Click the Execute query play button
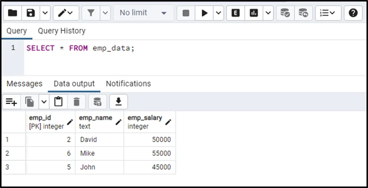The height and width of the screenshot is (188, 368). [204, 13]
